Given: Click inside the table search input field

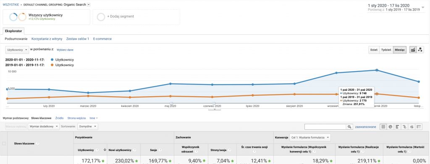Looking at the screenshot, I should [325, 127].
